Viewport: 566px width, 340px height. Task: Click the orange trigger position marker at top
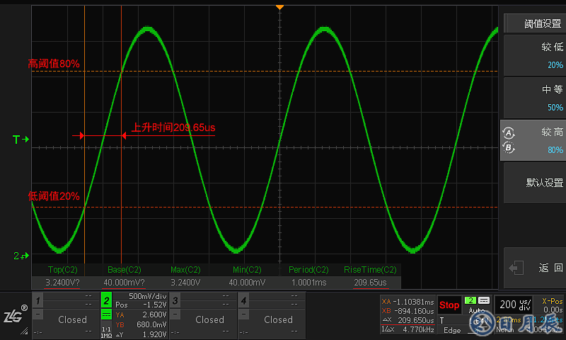pos(279,6)
